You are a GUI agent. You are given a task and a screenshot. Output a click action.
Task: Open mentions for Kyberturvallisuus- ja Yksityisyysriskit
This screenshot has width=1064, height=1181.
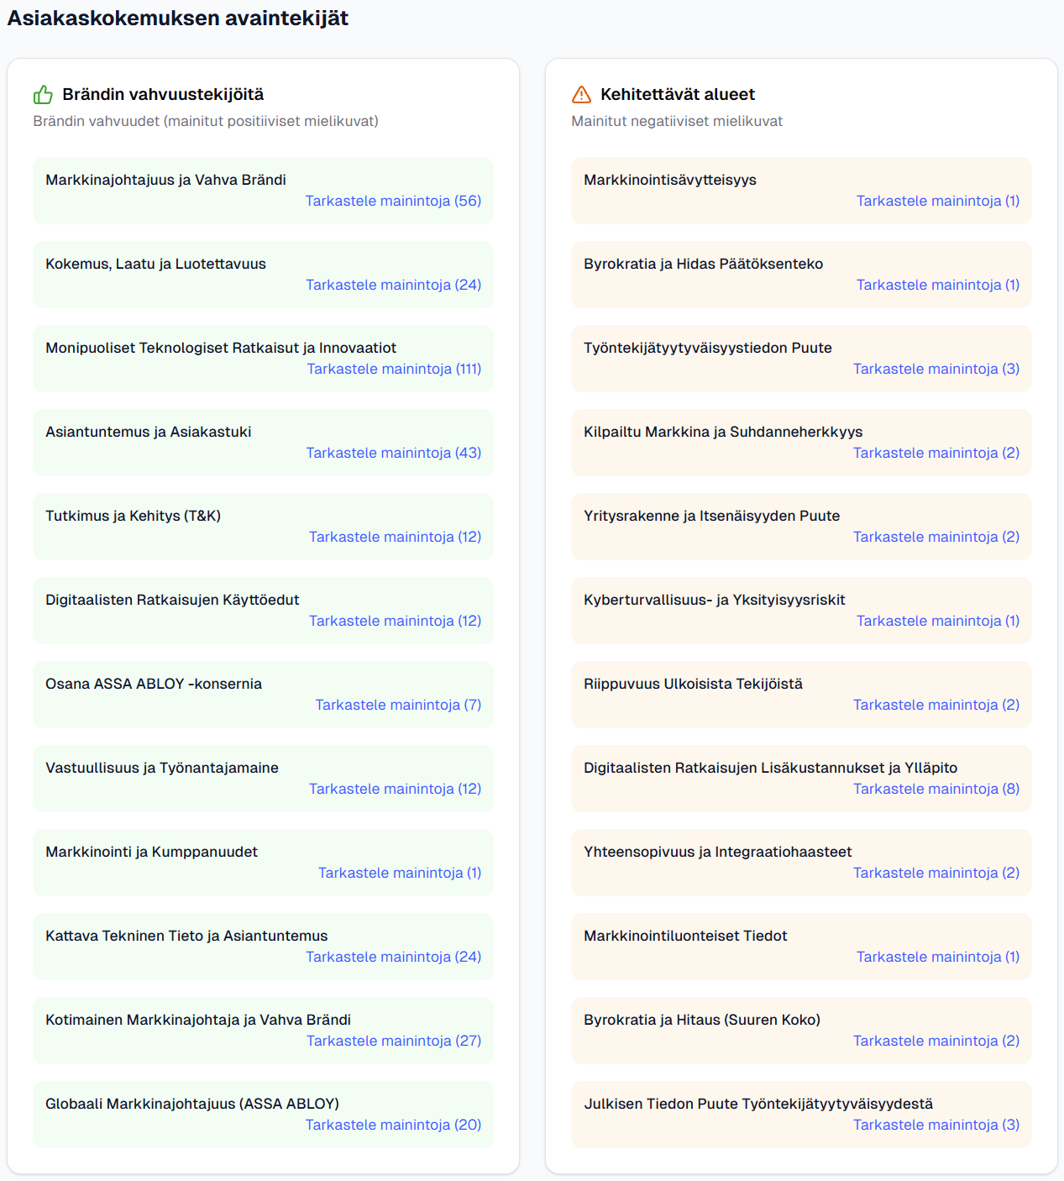point(937,621)
